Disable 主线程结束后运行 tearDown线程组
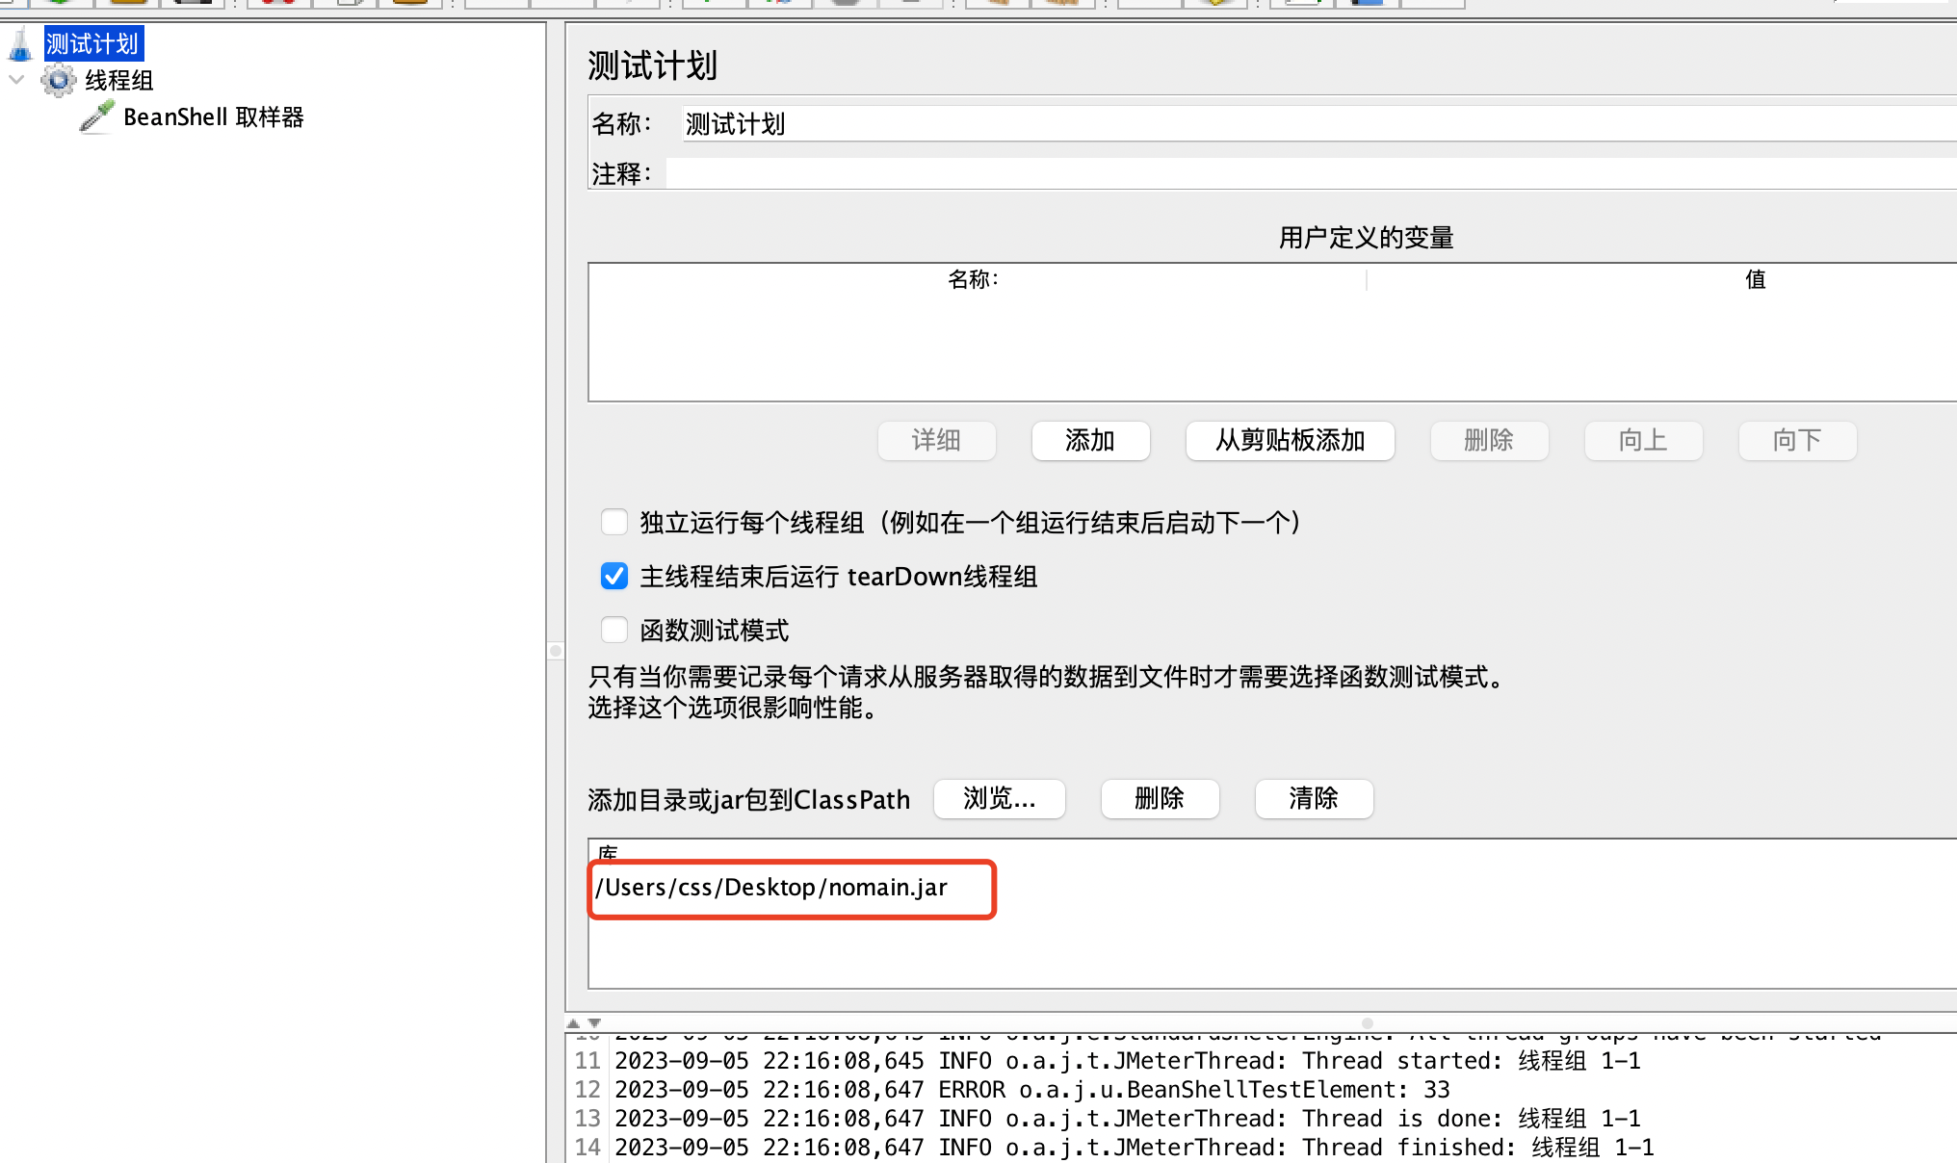Viewport: 1957px width, 1163px height. pos(614,576)
